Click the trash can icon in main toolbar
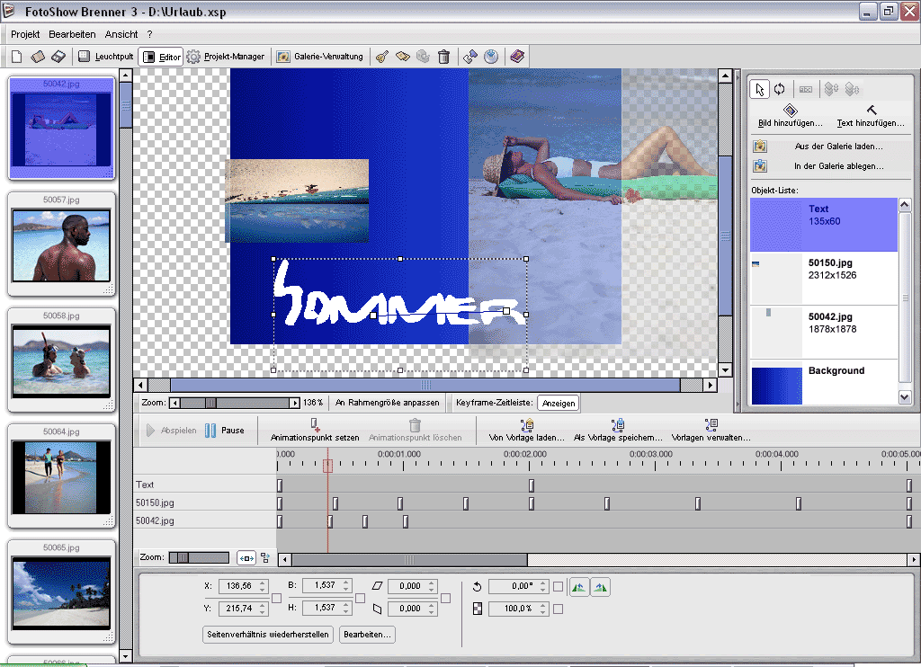This screenshot has height=667, width=921. 443,57
